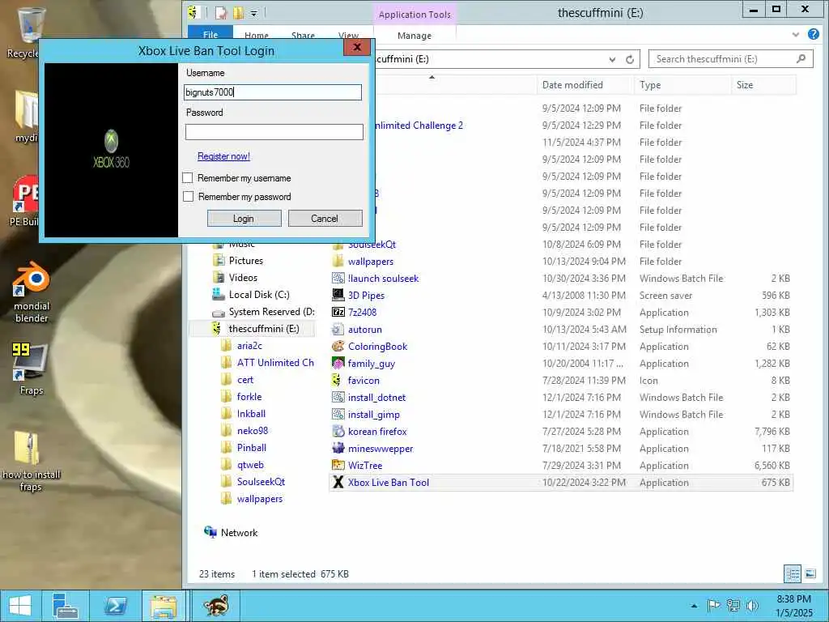Show hidden tray icons arrow
Image resolution: width=829 pixels, height=622 pixels.
pyautogui.click(x=694, y=606)
